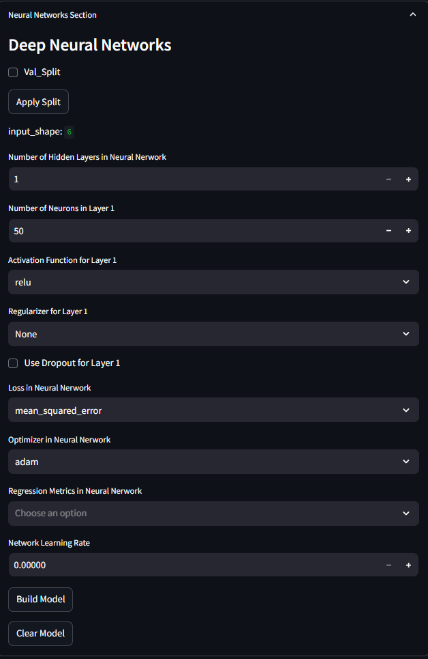Open the Regularizer for Layer 1 dropdown
The height and width of the screenshot is (659, 428).
(213, 334)
